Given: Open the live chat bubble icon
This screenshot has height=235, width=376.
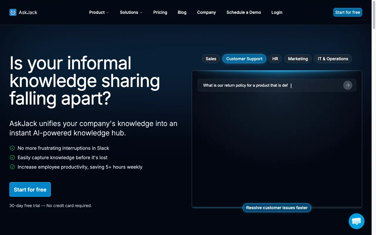Looking at the screenshot, I should 357,221.
